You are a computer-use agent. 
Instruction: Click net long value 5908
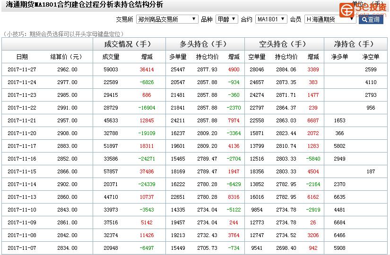coord(339,248)
